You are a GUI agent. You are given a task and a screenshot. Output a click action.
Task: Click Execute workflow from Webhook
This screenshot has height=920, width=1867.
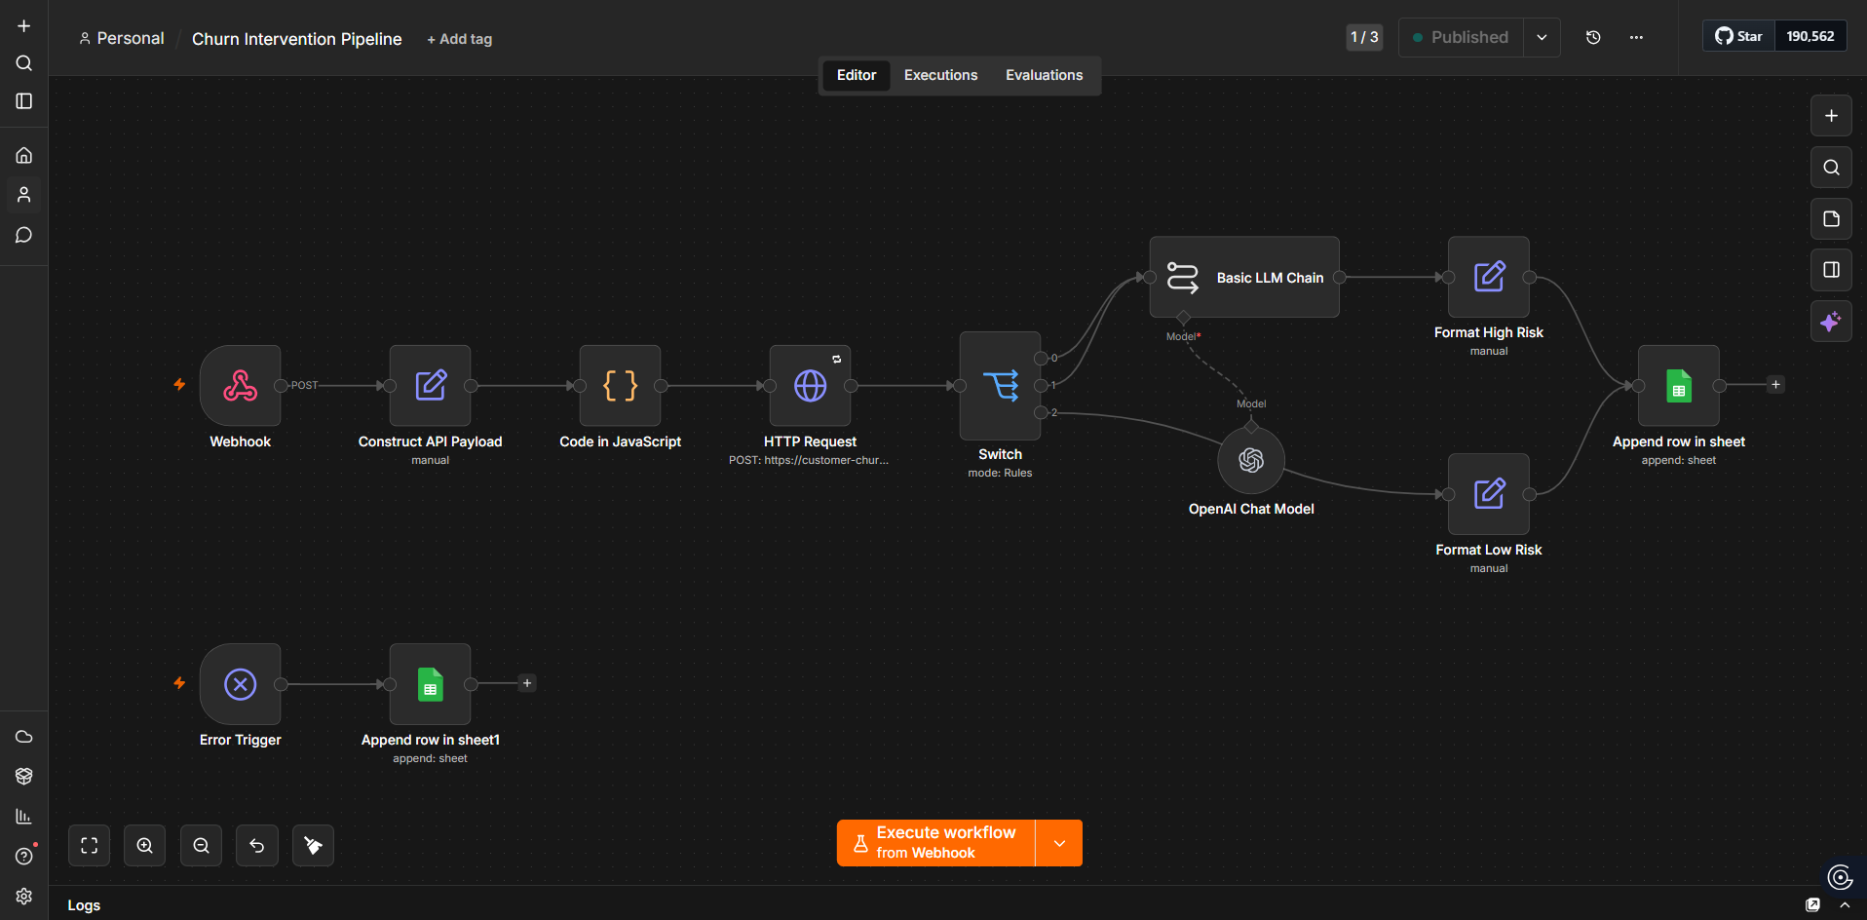pos(935,843)
